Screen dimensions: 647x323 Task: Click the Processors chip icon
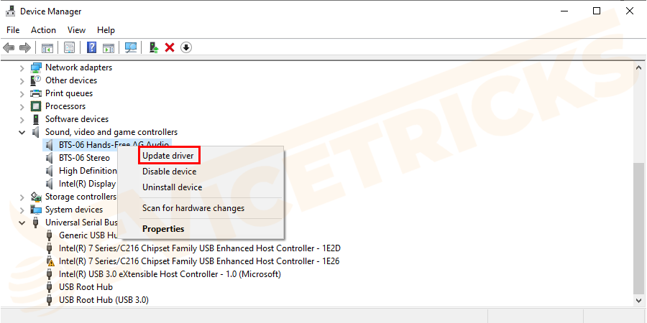point(37,106)
